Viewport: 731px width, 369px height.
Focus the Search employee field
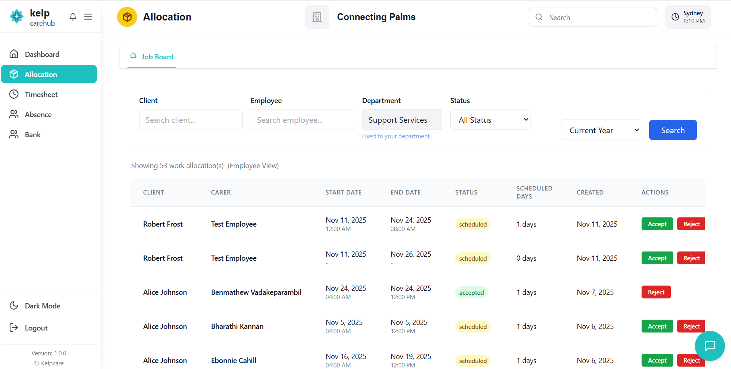click(x=302, y=120)
